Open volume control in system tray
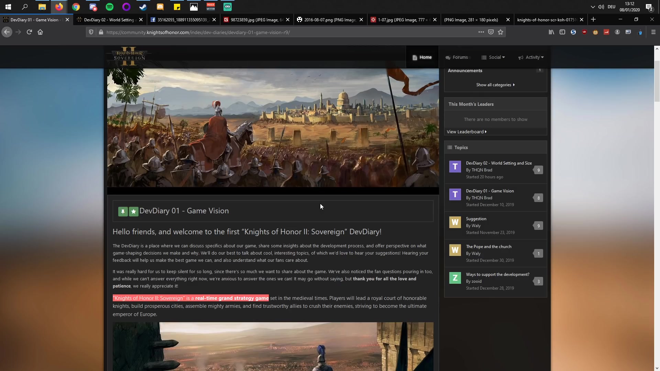This screenshot has height=371, width=660. click(601, 7)
